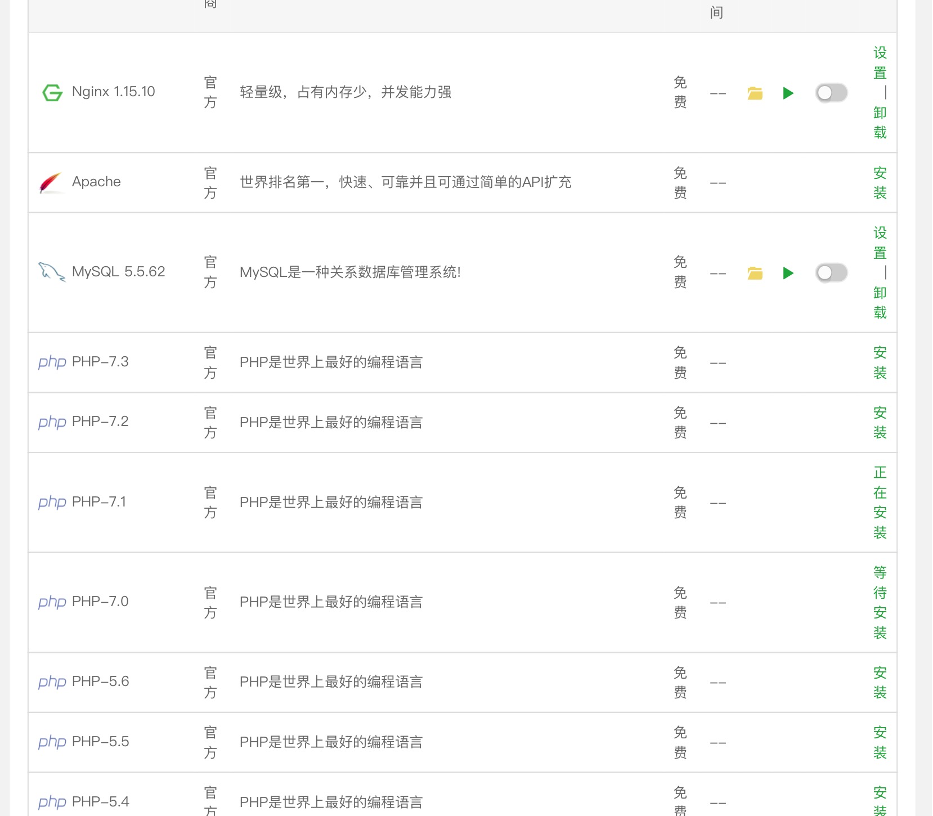Viewport: 933px width, 816px height.
Task: Click Apache description 世界排名第一
Action: point(406,182)
